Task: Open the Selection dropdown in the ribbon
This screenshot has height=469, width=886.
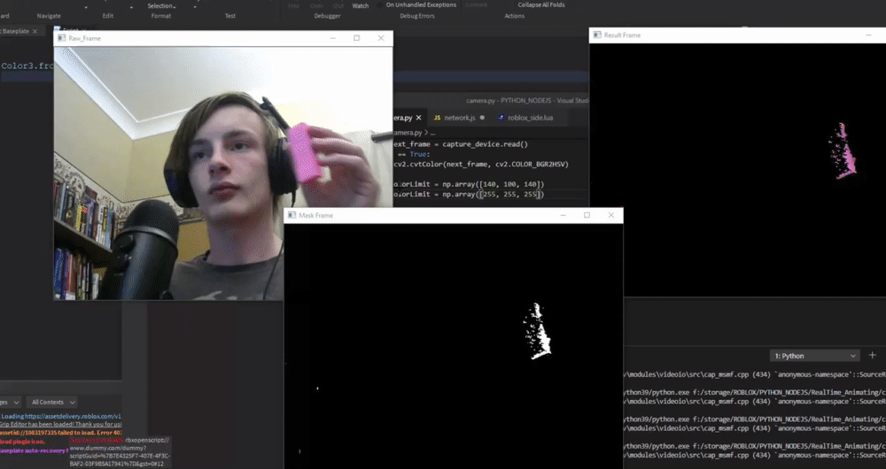Action: tap(161, 5)
